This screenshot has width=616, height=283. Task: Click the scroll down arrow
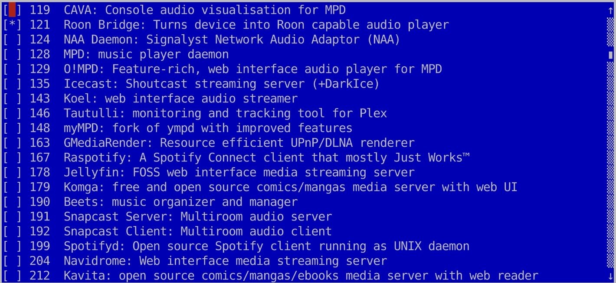pos(611,276)
